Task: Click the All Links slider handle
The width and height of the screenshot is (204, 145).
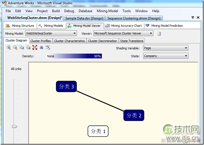Action: 14,126
